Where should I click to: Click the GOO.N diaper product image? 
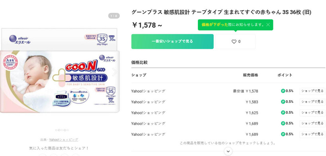pos(60,70)
